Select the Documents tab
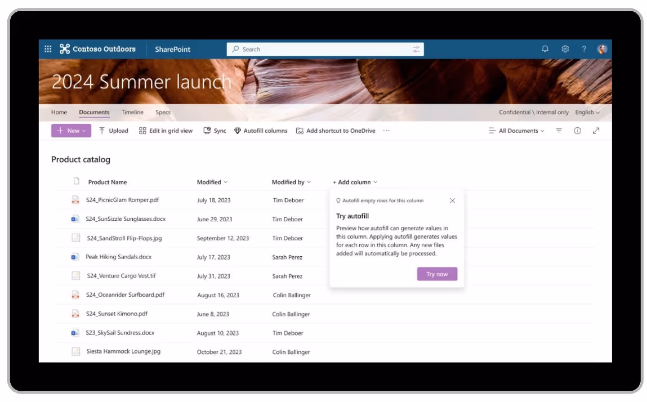Image resolution: width=647 pixels, height=402 pixels. pos(94,112)
